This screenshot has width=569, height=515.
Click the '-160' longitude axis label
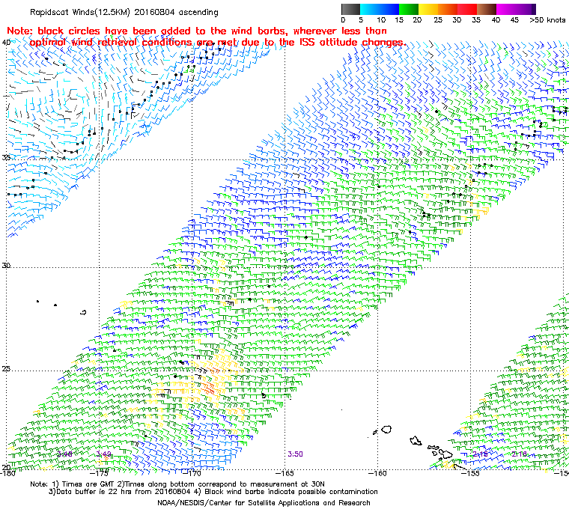point(378,473)
